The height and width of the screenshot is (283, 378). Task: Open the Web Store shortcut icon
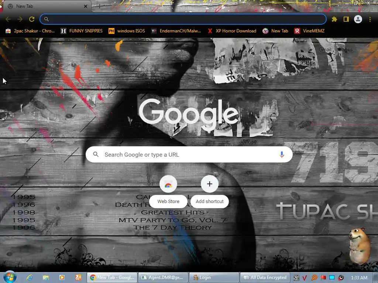coord(168,184)
